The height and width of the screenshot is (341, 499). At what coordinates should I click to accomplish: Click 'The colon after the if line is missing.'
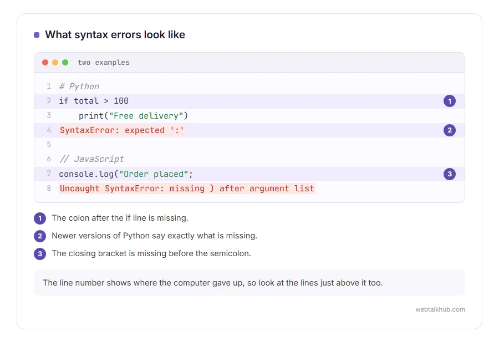120,218
